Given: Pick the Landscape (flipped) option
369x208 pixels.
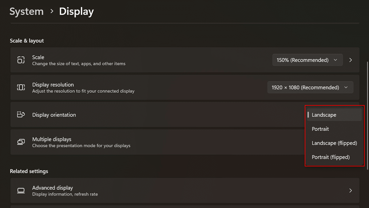Looking at the screenshot, I should pyautogui.click(x=334, y=143).
